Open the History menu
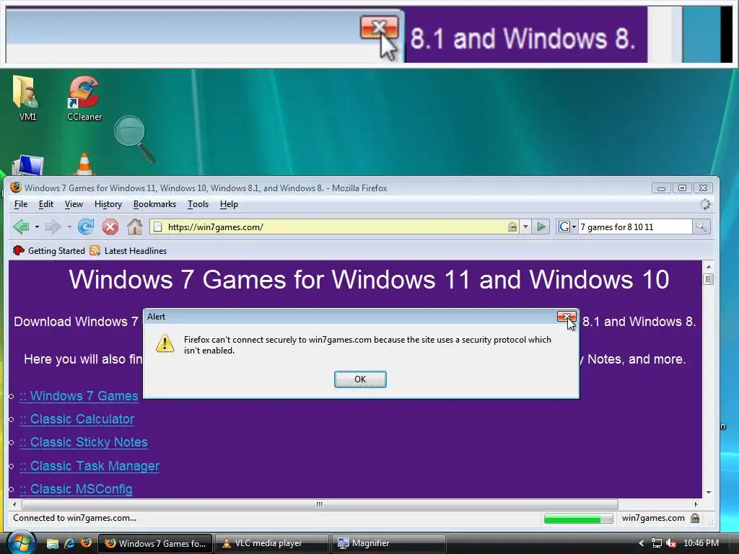 (x=108, y=204)
